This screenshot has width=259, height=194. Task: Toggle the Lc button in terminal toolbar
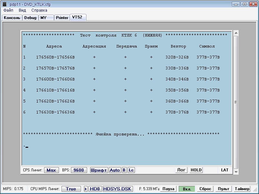coord(131,170)
